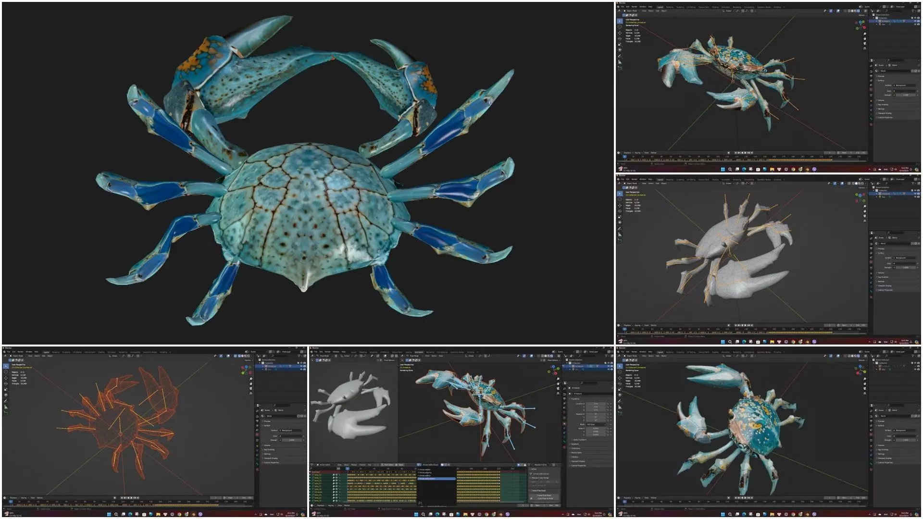Click the pan hand gizmo in bone-overlay crab window
The image size is (923, 519).
tap(865, 39)
